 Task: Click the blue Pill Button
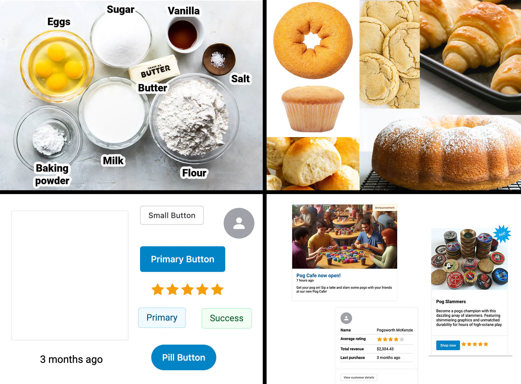pos(184,357)
